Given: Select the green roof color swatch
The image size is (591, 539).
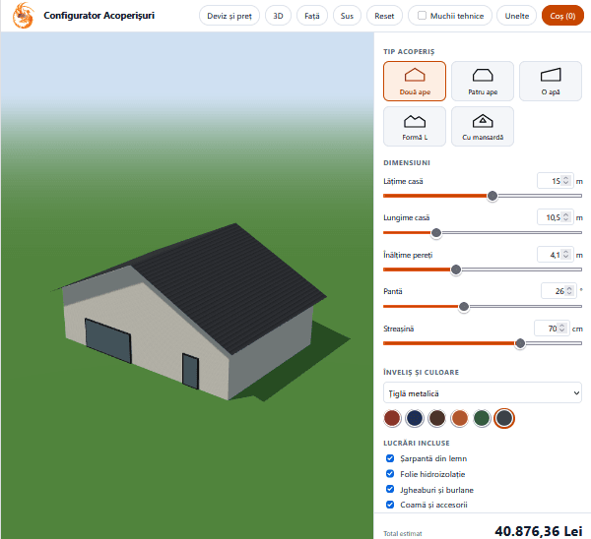Looking at the screenshot, I should click(x=482, y=418).
